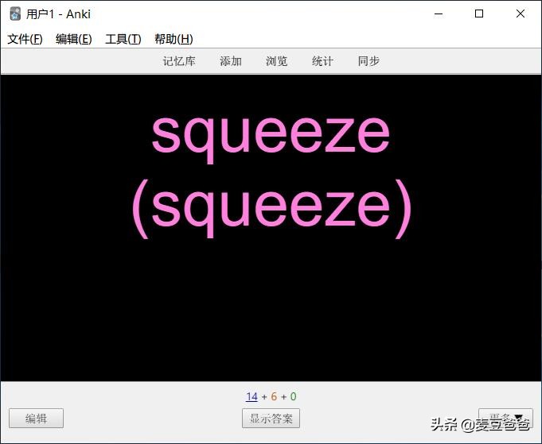Click the learning cards count 6
The width and height of the screenshot is (542, 444).
tap(274, 396)
